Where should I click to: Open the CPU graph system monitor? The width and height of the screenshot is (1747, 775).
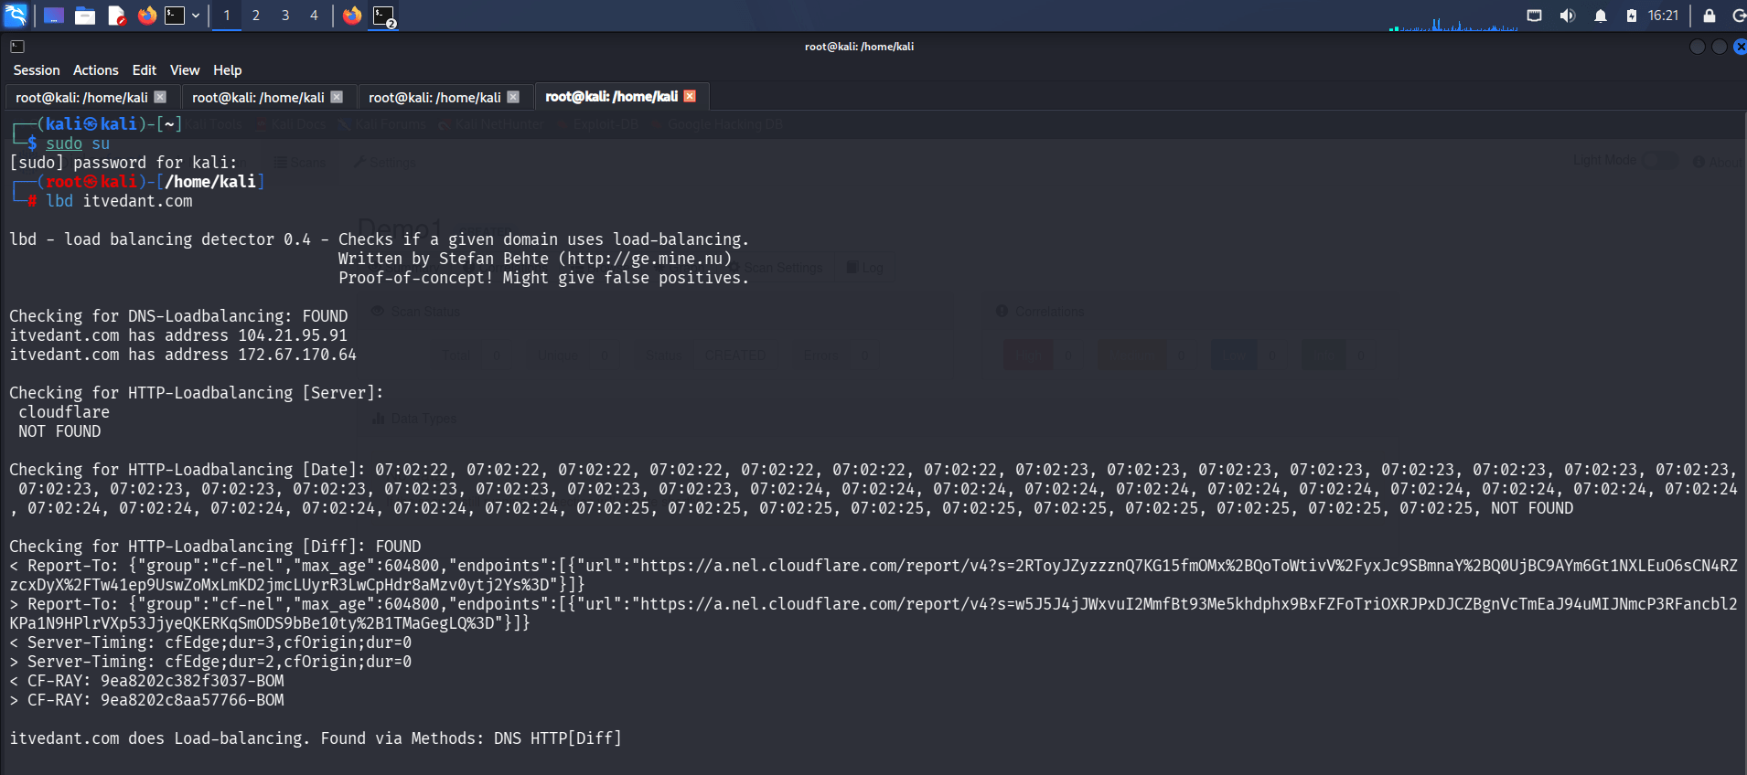[1452, 23]
